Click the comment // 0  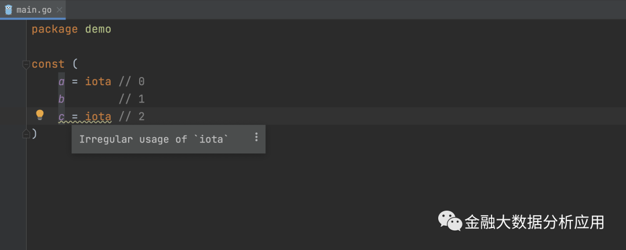[x=132, y=82]
